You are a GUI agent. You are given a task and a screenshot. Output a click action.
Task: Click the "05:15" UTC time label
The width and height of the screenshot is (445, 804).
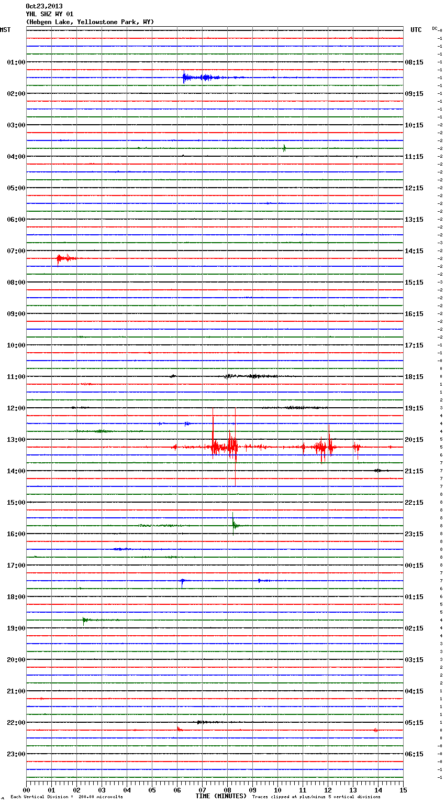coord(414,723)
